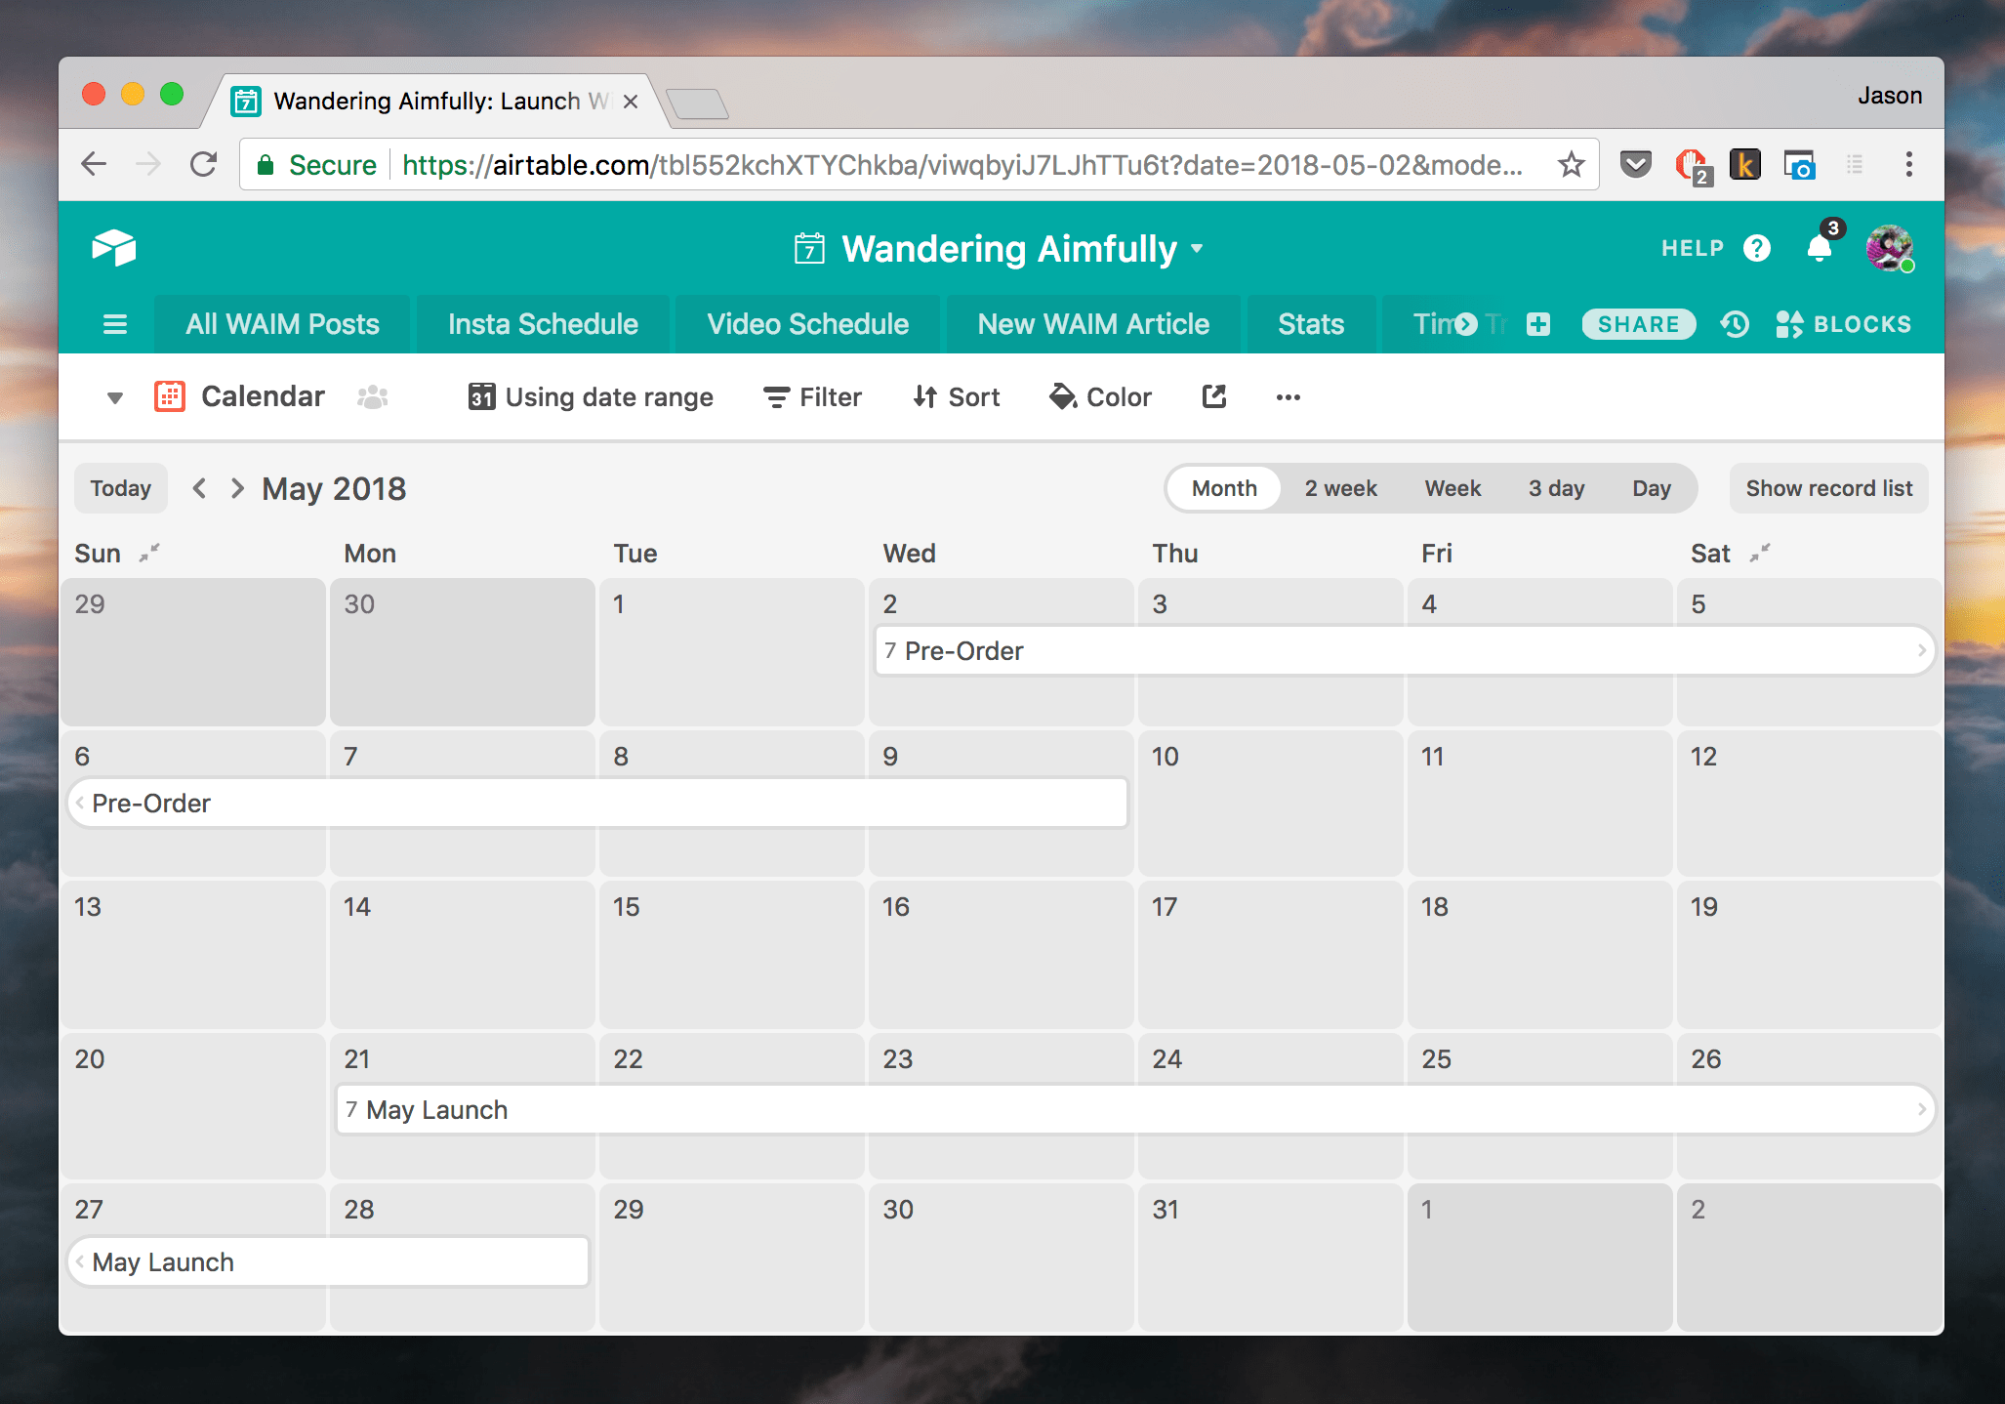Open the Insta Schedule table tab
This screenshot has width=2005, height=1404.
coord(543,324)
